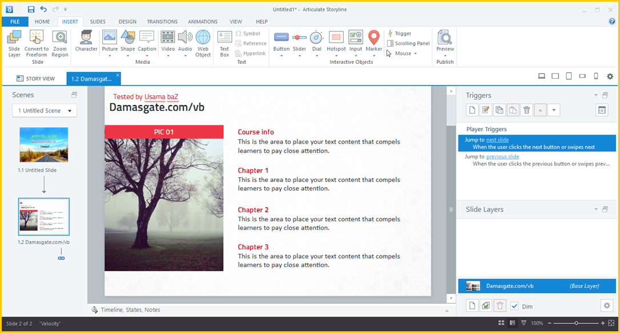The height and width of the screenshot is (333, 620).
Task: Add a Text Box
Action: click(224, 43)
